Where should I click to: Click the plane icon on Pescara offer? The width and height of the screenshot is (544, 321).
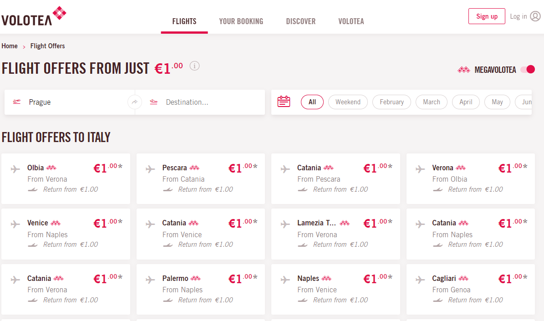tap(150, 169)
